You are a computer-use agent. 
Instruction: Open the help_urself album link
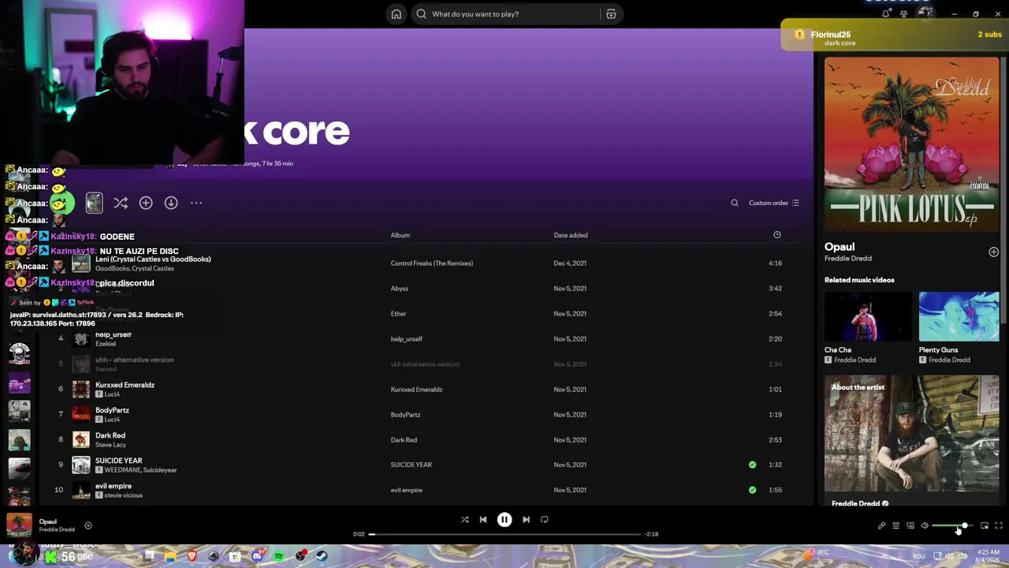click(407, 339)
